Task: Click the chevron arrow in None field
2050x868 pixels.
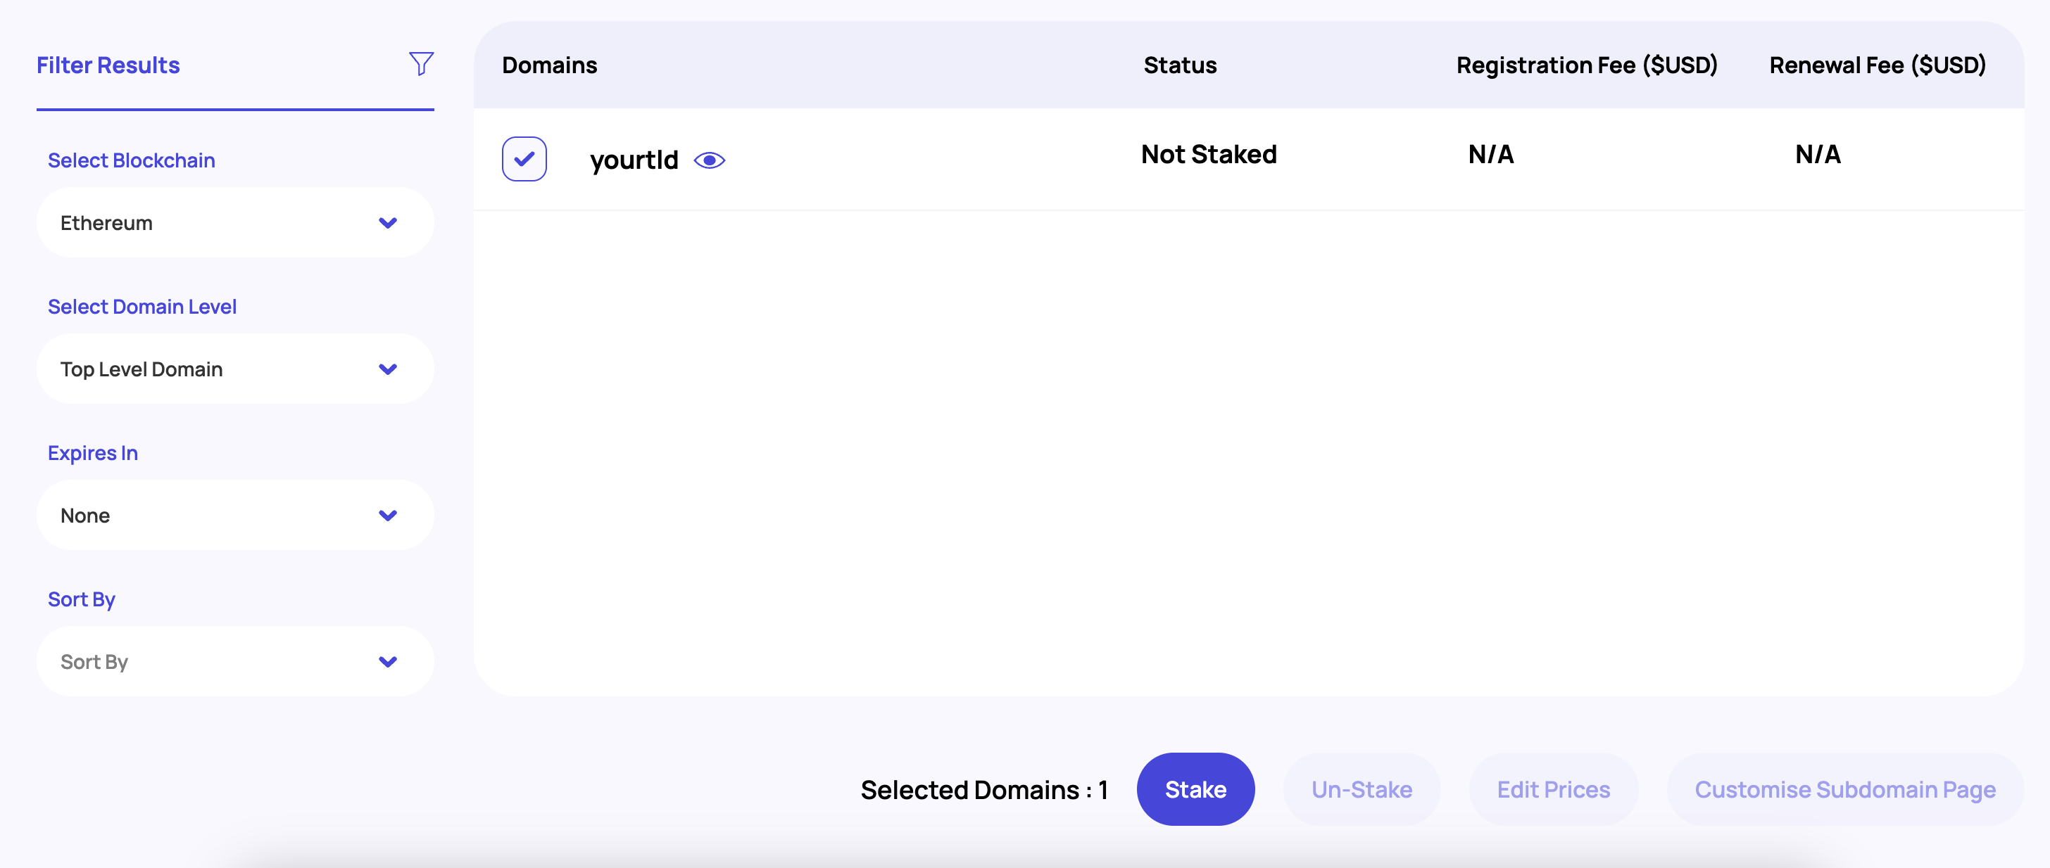Action: pyautogui.click(x=388, y=516)
